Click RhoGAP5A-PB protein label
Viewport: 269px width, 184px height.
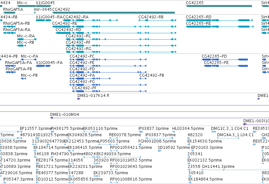coord(19,69)
